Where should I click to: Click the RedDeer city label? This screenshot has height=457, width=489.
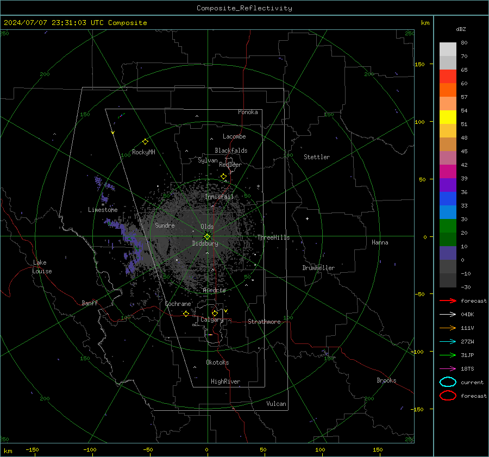pos(230,165)
